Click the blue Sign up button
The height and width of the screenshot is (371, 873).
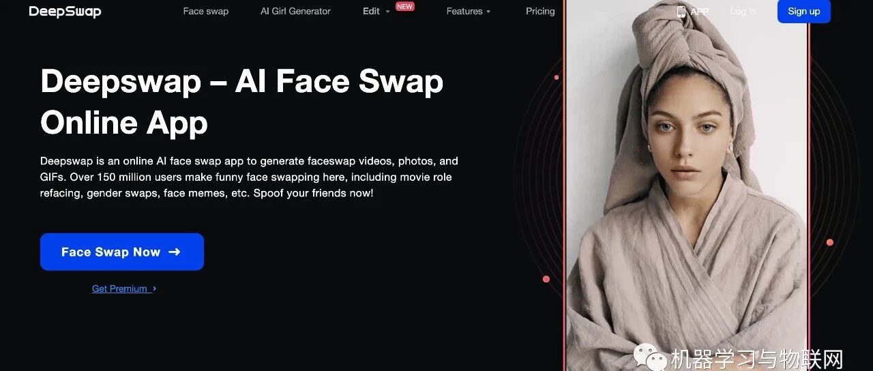(804, 12)
